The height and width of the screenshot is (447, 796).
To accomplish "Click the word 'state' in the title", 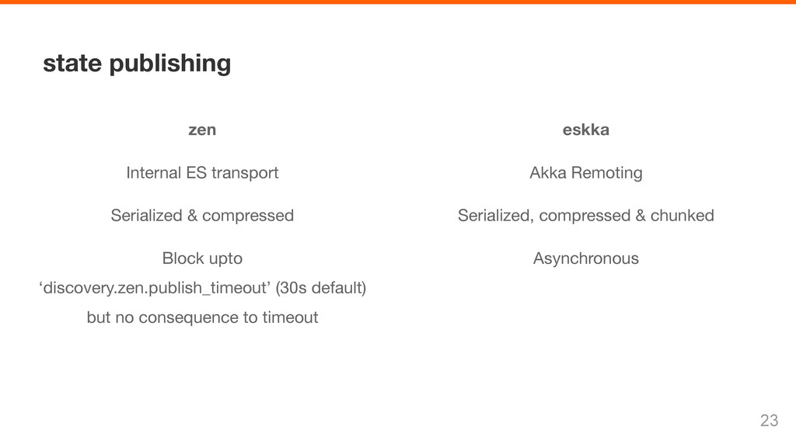I will click(72, 64).
